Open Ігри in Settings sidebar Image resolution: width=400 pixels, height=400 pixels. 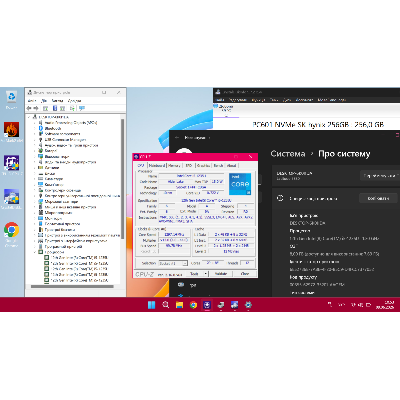click(192, 285)
